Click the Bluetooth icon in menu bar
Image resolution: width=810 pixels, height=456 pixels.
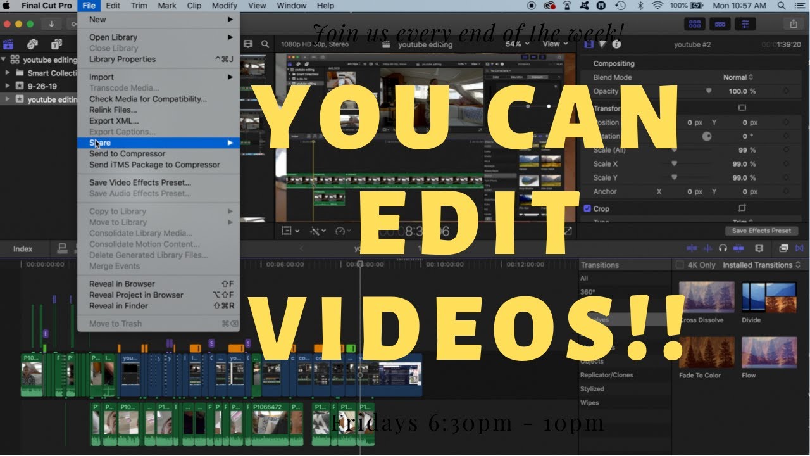[x=640, y=6]
